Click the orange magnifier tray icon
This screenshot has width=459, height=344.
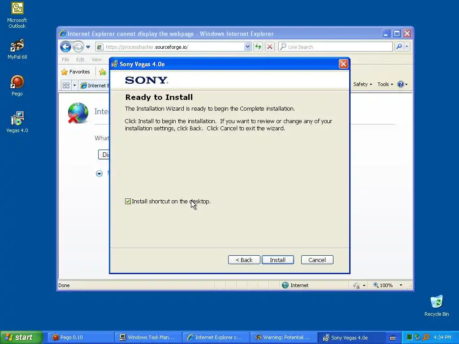click(x=426, y=337)
